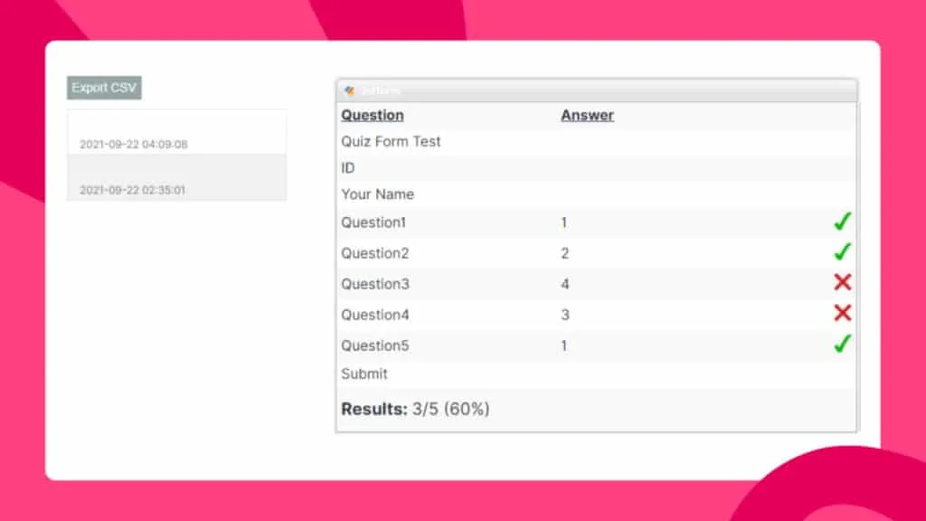The image size is (926, 521).
Task: Sort results by the Question column header
Action: click(x=372, y=115)
